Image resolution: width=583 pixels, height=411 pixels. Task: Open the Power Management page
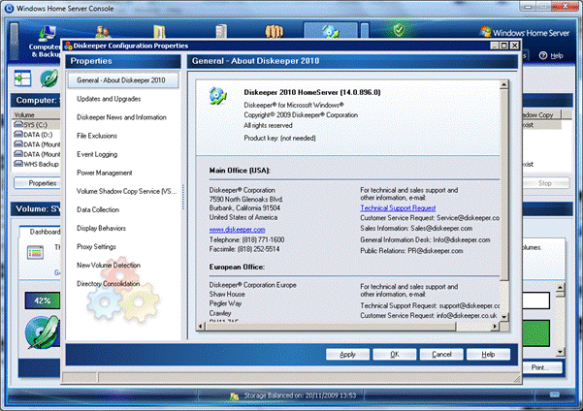(x=105, y=173)
